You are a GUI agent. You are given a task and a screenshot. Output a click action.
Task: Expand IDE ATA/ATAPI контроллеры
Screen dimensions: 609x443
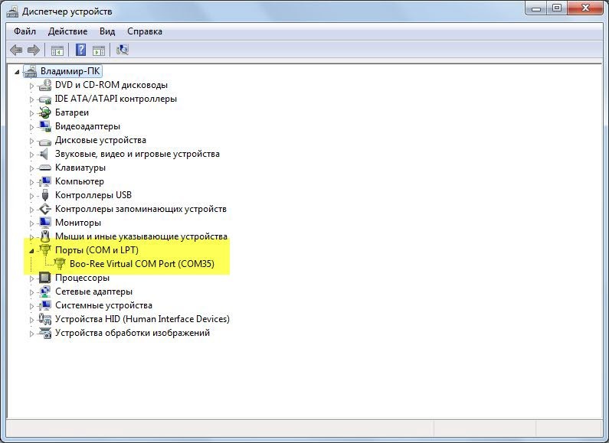(32, 99)
